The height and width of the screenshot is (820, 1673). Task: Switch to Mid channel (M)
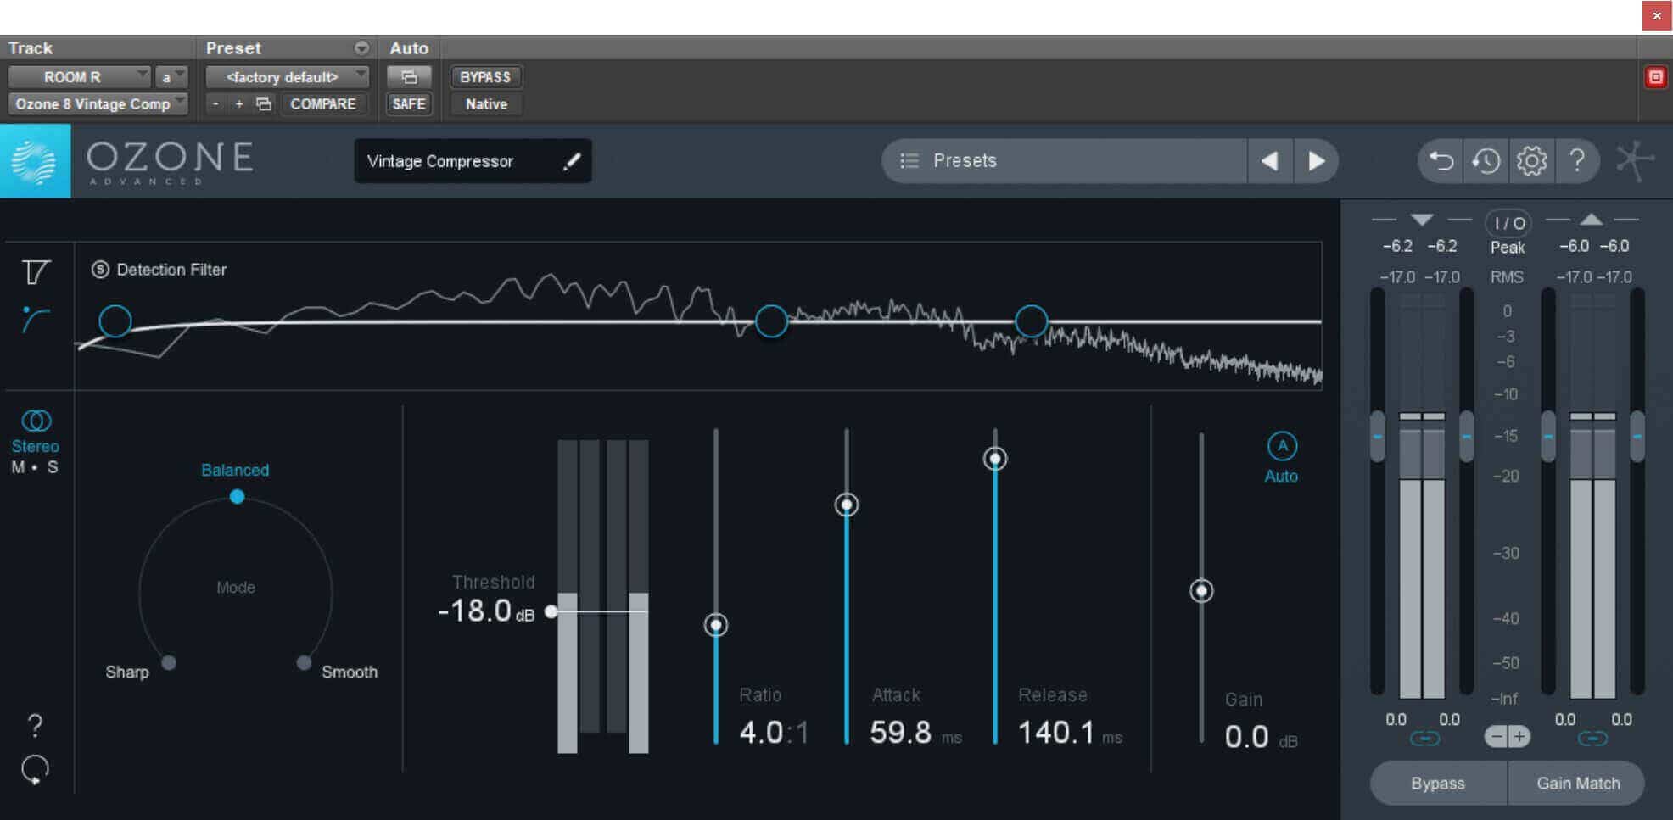tap(18, 467)
